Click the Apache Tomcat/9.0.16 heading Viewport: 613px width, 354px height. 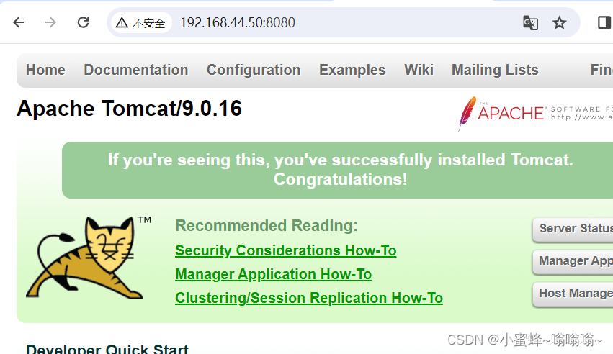click(x=130, y=109)
